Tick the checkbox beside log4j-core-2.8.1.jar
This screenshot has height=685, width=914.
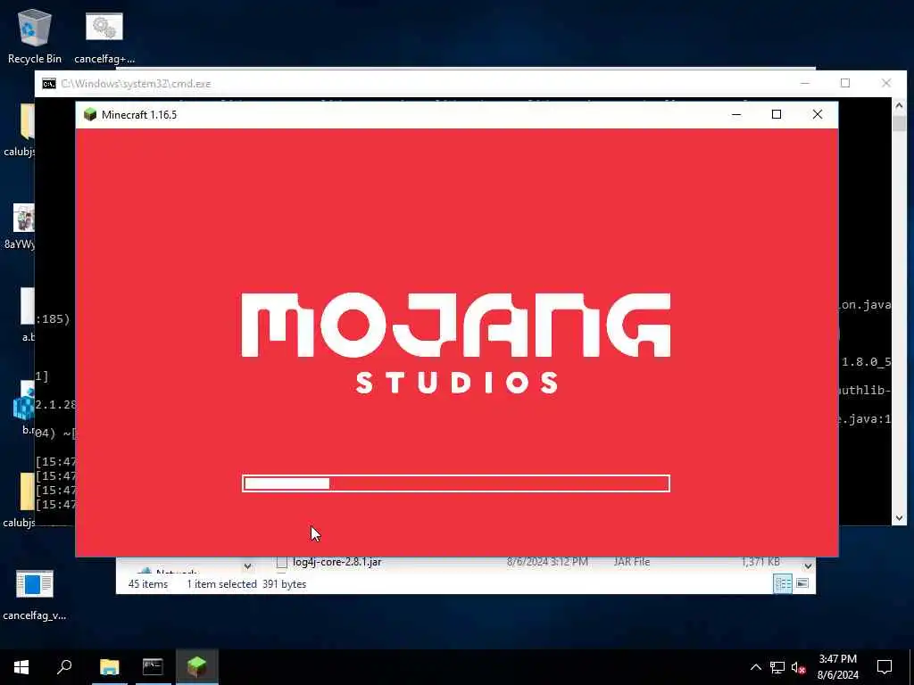pyautogui.click(x=282, y=562)
